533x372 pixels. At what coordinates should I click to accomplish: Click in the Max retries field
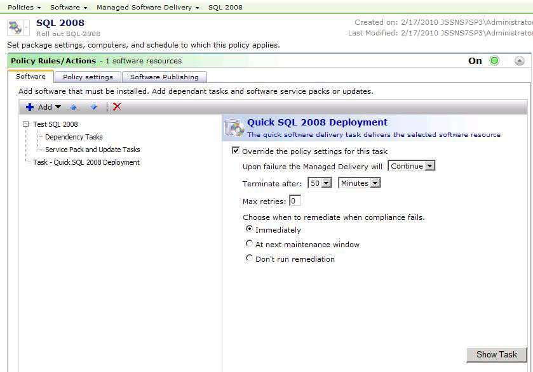tap(295, 201)
